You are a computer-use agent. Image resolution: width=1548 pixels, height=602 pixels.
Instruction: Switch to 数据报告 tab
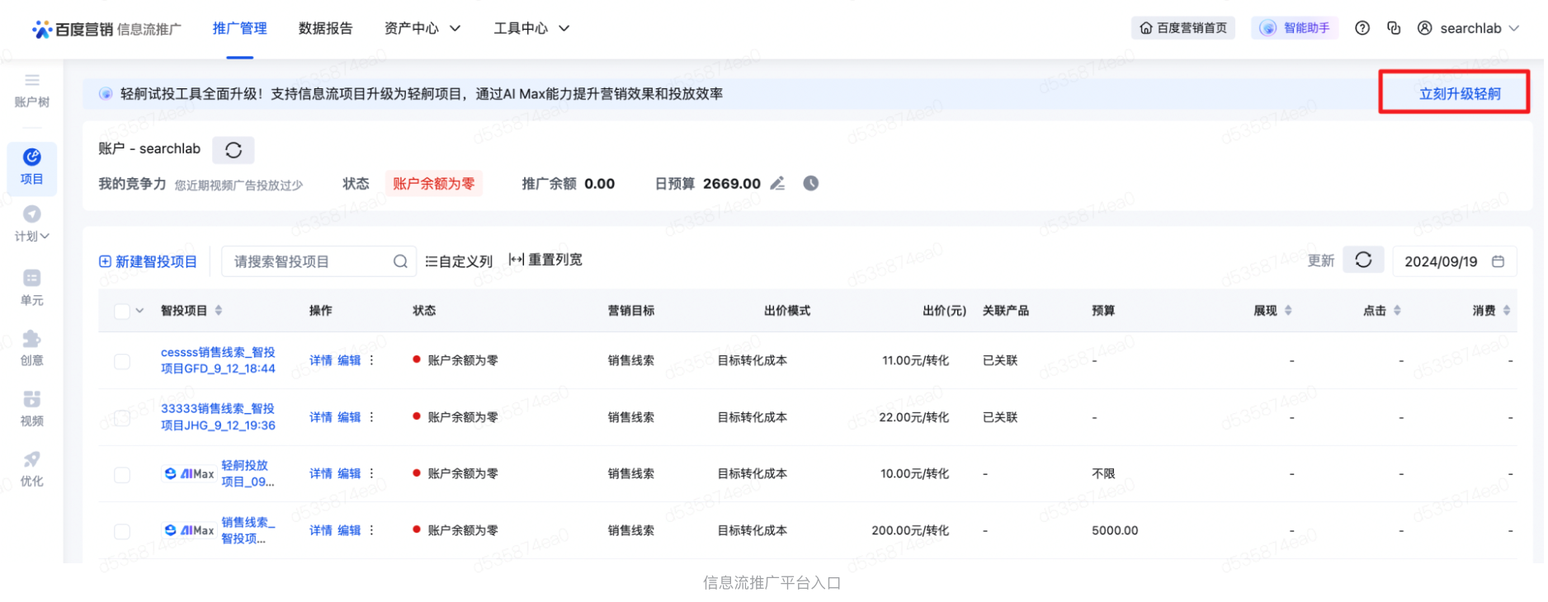(x=326, y=28)
